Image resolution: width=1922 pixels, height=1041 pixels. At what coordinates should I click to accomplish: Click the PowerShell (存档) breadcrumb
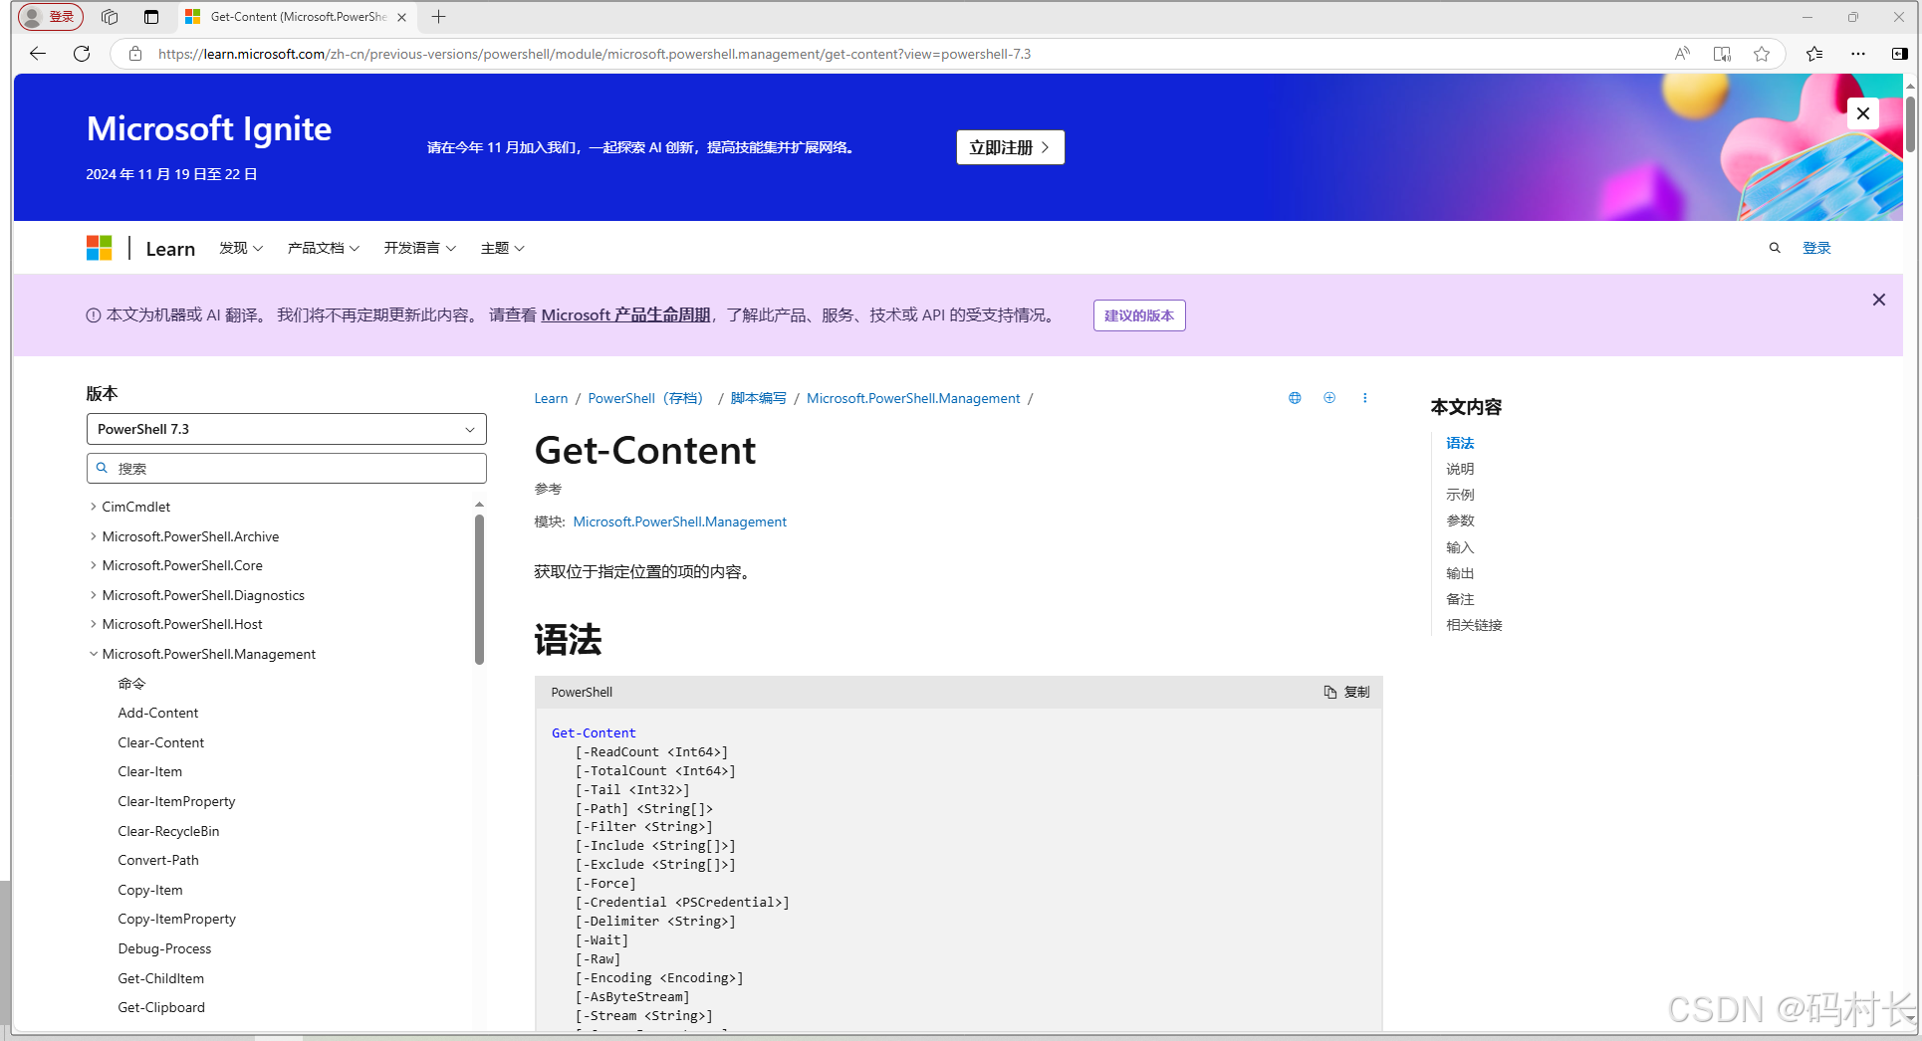tap(646, 398)
